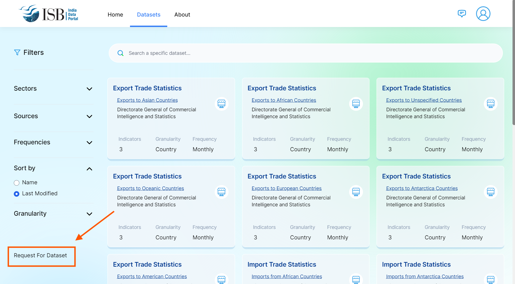Click the Filters funnel icon
The width and height of the screenshot is (515, 284).
17,52
